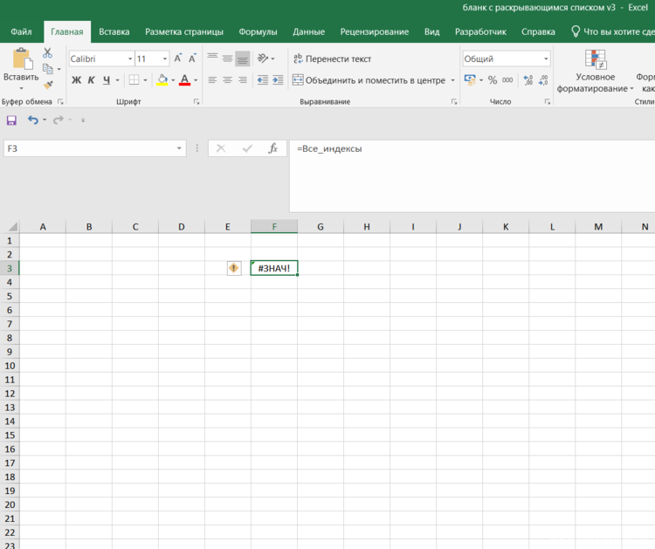Align text to middle of cell
This screenshot has height=549, width=655.
[x=227, y=58]
